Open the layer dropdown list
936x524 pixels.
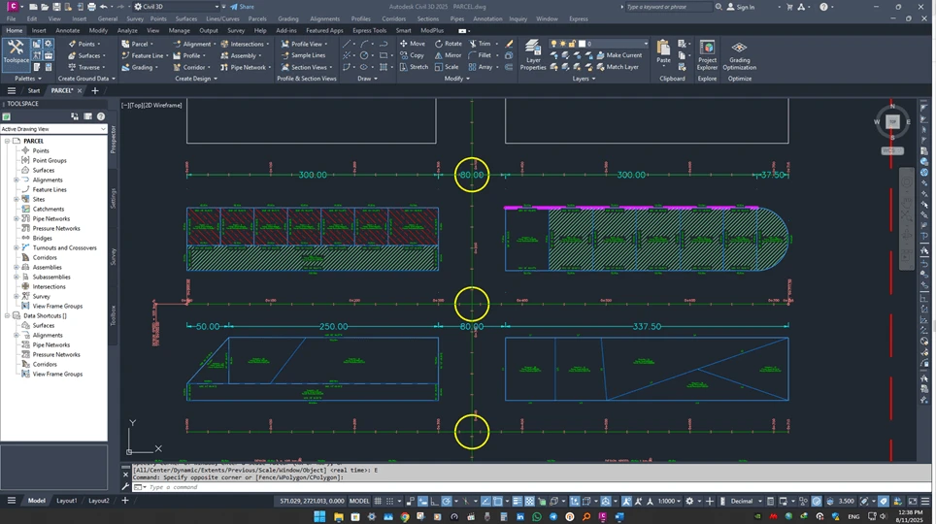[645, 44]
